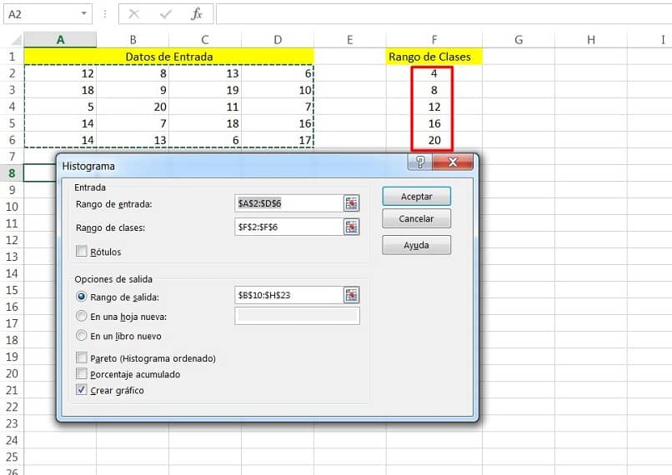Click the Rango de clases input field
This screenshot has height=475, width=672.
click(x=288, y=227)
